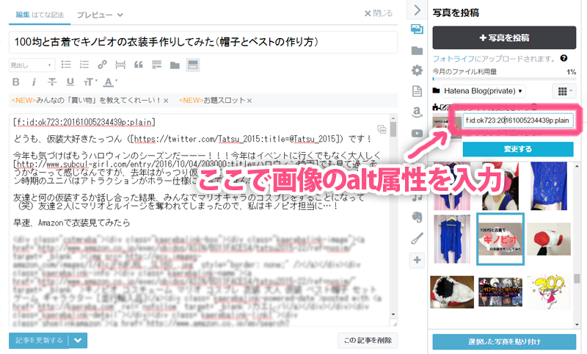The width and height of the screenshot is (587, 354).
Task: Click the monthly file usage progress bar
Action: tap(504, 79)
